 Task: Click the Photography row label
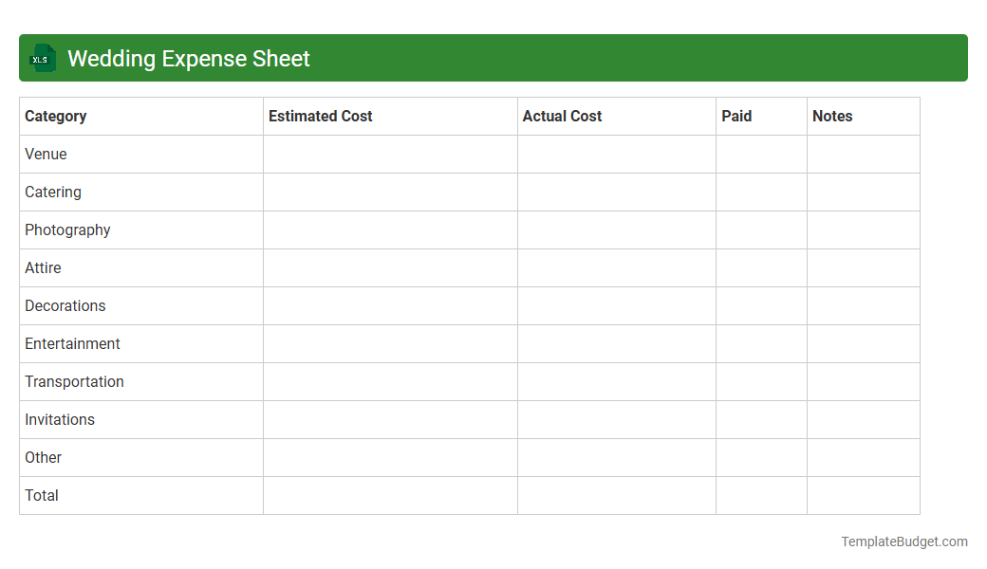(66, 229)
